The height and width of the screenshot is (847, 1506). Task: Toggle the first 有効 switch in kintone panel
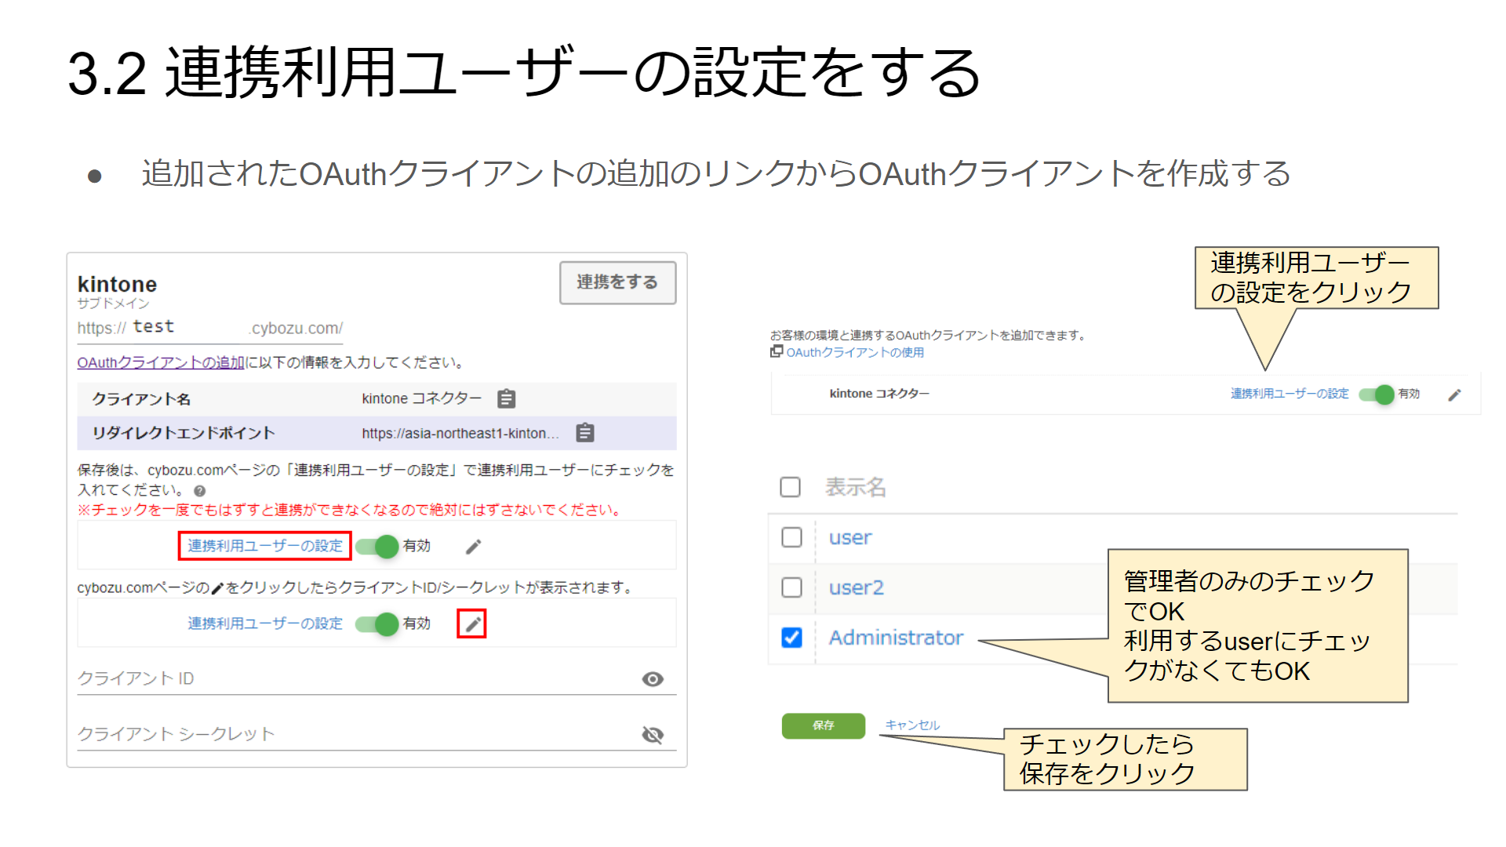[x=377, y=547]
